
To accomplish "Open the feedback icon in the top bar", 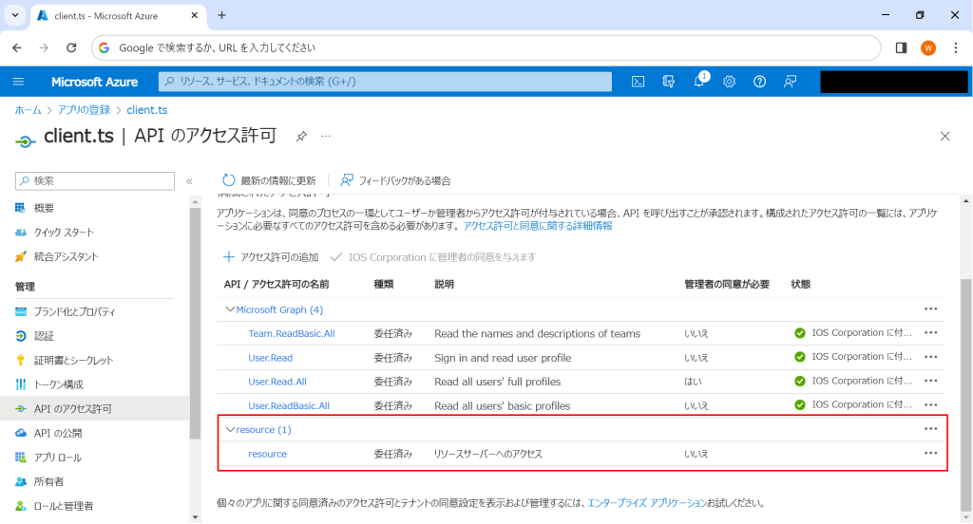I will tap(790, 82).
